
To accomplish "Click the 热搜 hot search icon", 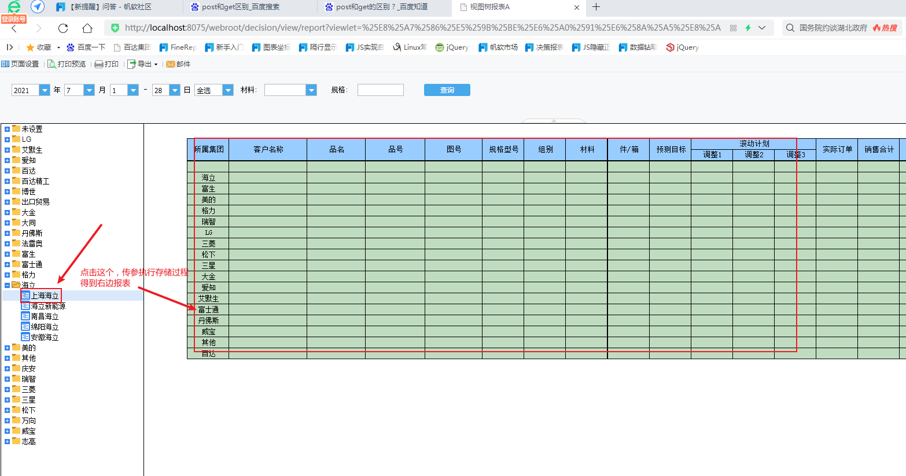I will click(x=885, y=28).
